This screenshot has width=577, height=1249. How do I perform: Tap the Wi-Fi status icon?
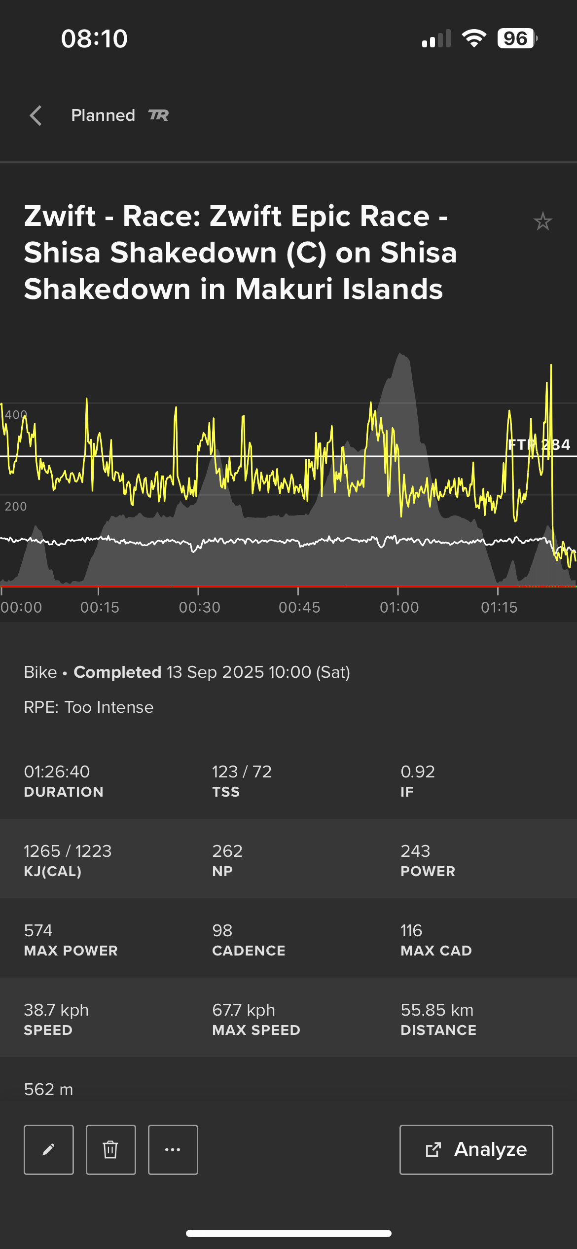click(x=474, y=38)
